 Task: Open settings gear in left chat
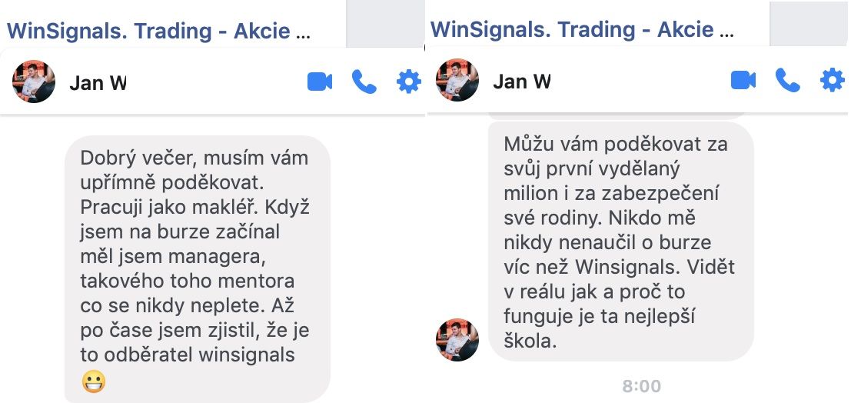pyautogui.click(x=409, y=82)
